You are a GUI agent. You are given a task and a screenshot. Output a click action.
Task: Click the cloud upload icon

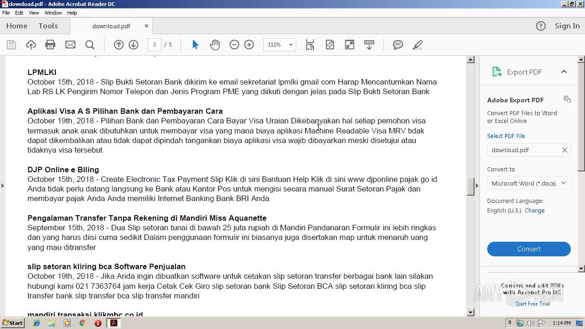pyautogui.click(x=31, y=45)
